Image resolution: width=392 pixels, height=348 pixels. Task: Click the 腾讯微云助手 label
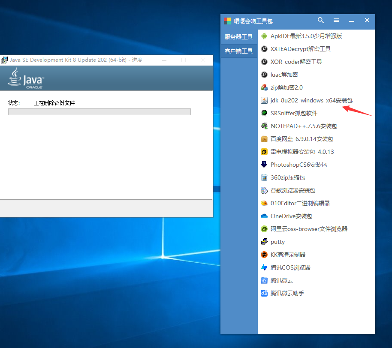pyautogui.click(x=287, y=293)
